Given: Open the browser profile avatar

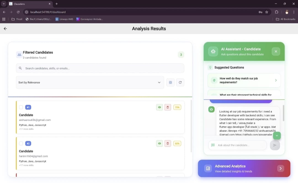Looking at the screenshot, I should tap(287, 12).
